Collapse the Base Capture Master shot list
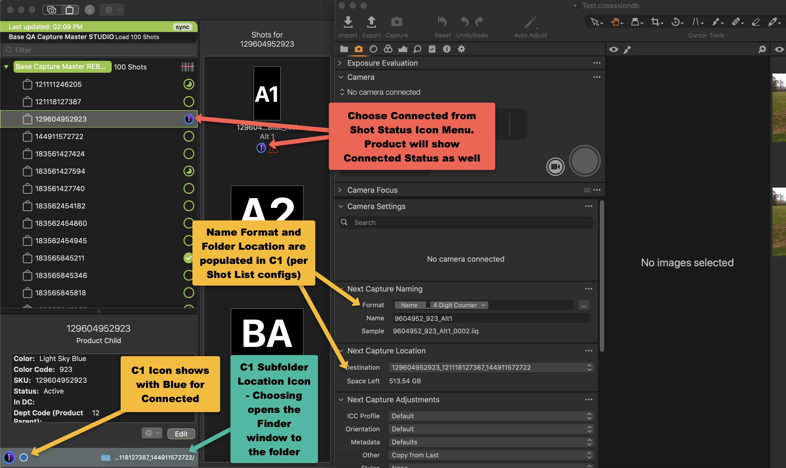 (6, 67)
